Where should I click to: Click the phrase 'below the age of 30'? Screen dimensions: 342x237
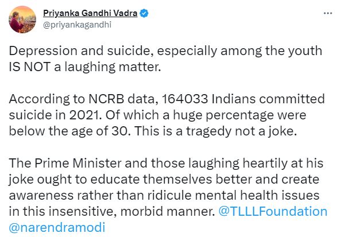(68, 131)
